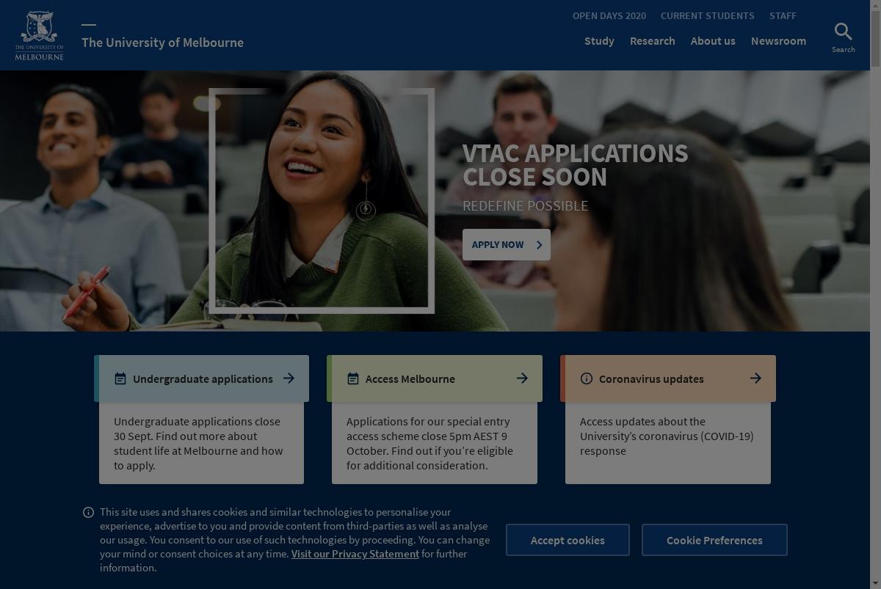
Task: Open the Study menu
Action: 599,41
